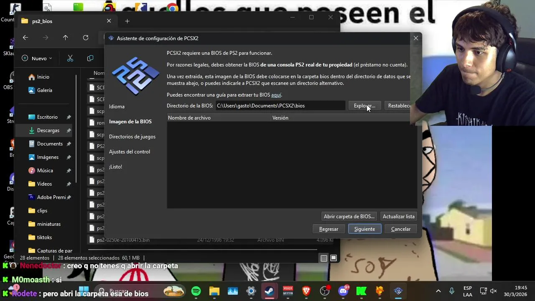The image size is (535, 301).
Task: Click the Explorar... button for BIOS directory
Action: 364,106
